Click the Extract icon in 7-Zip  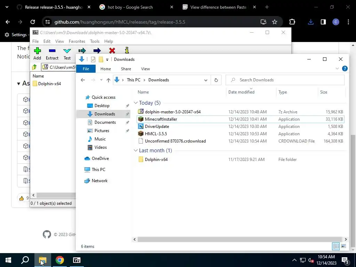[52, 51]
